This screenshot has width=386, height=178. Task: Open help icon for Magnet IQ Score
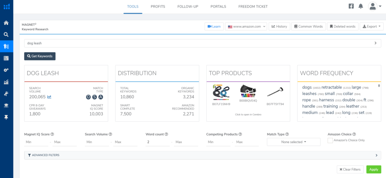(x=52, y=134)
